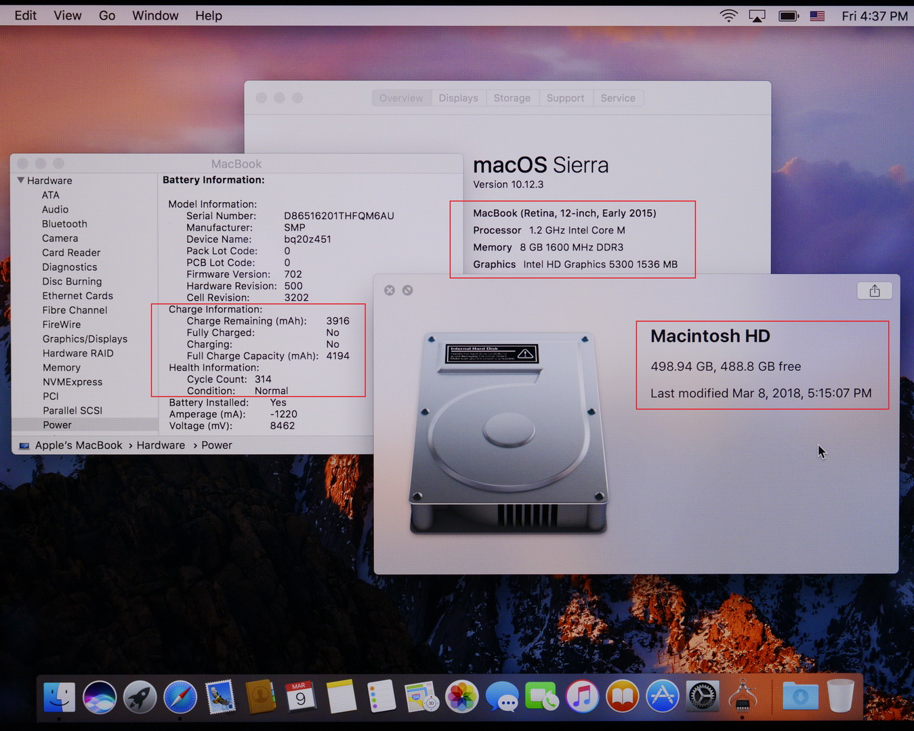The height and width of the screenshot is (731, 914).
Task: Click US flag input source icon
Action: tap(818, 16)
